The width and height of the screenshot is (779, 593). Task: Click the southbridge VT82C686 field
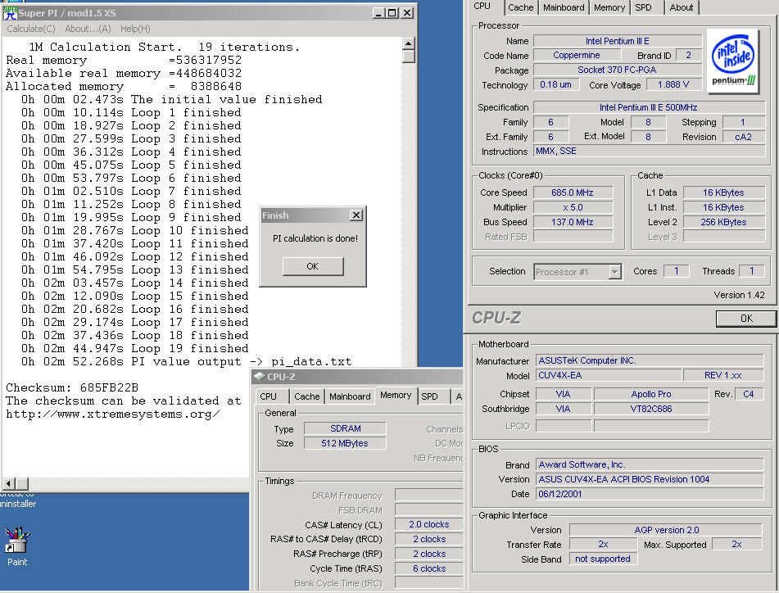651,410
